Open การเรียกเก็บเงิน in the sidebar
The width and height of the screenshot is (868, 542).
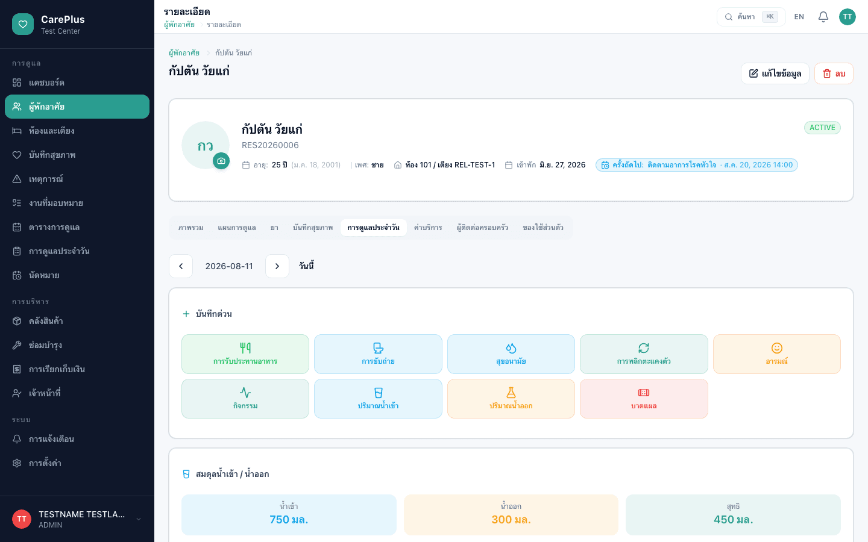tap(77, 369)
